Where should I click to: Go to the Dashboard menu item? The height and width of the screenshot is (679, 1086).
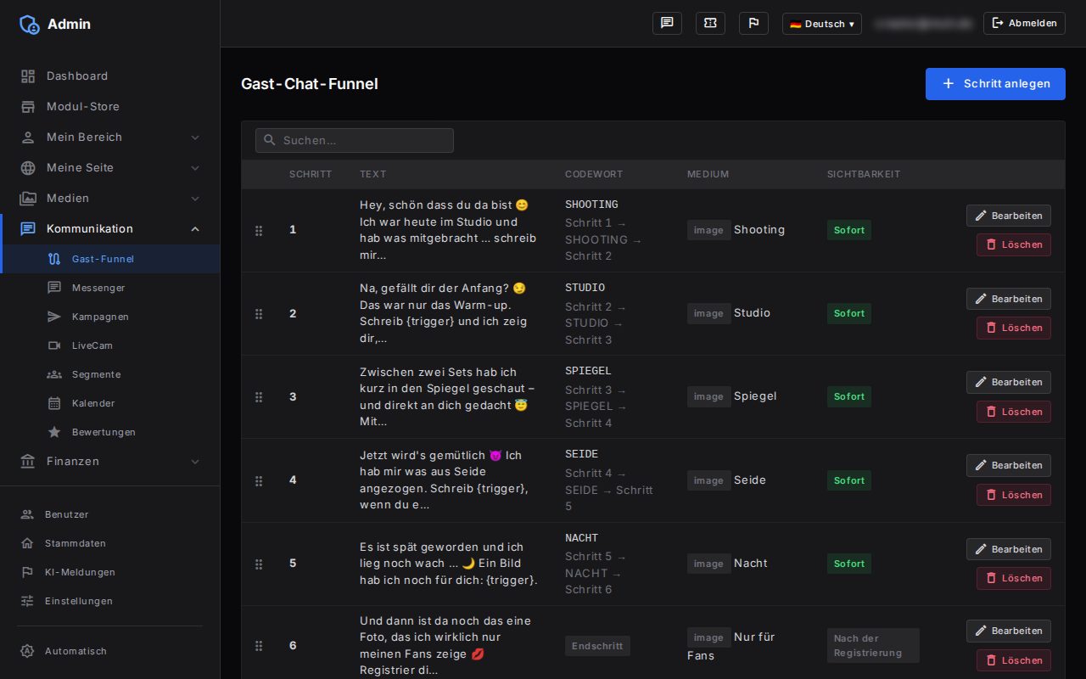(x=110, y=76)
